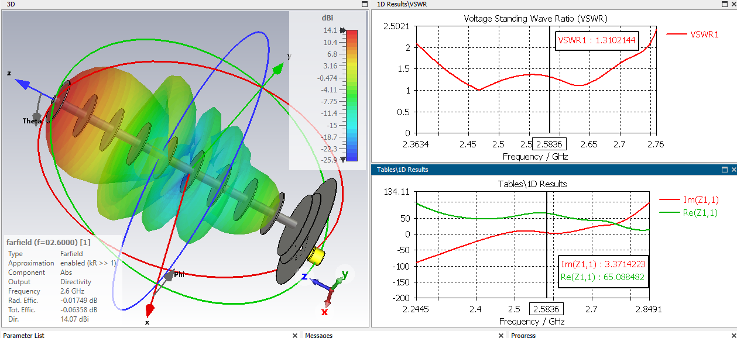
Task: Click the Theta angle handle
Action: [37, 116]
